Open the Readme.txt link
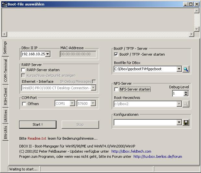This screenshot has width=201, height=173. (x=37, y=138)
